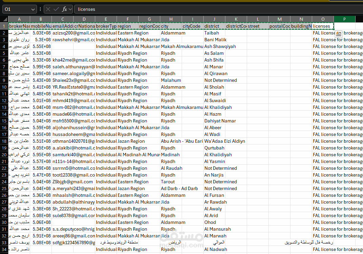Click Arabic license text cell in row 33

pos(323,243)
